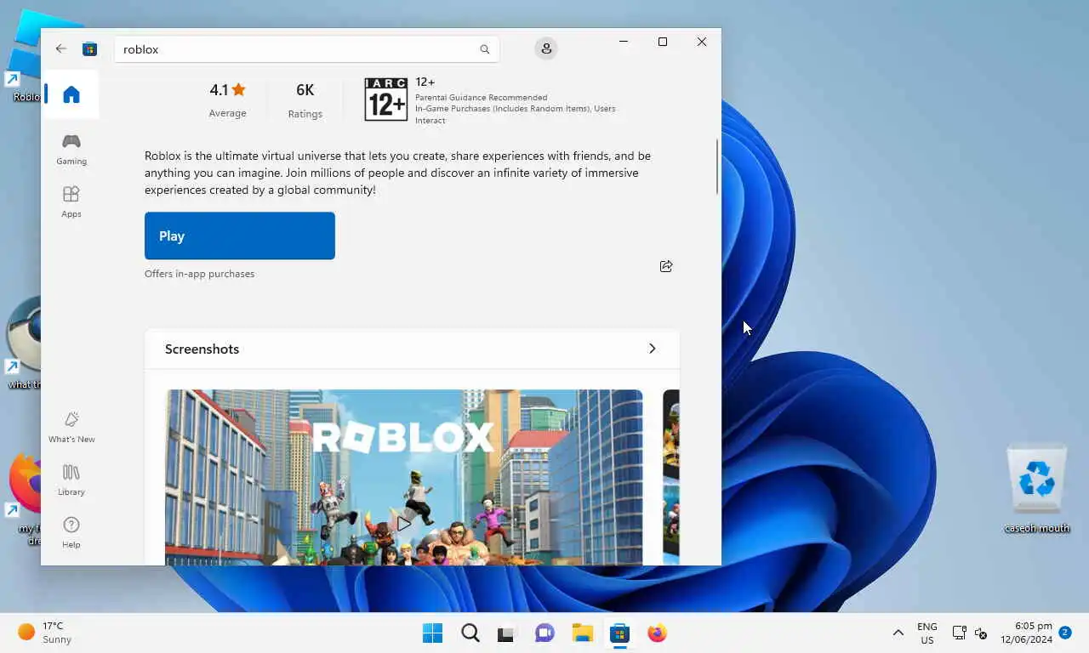Viewport: 1089px width, 653px height.
Task: Open Help in the Store sidebar
Action: (71, 532)
